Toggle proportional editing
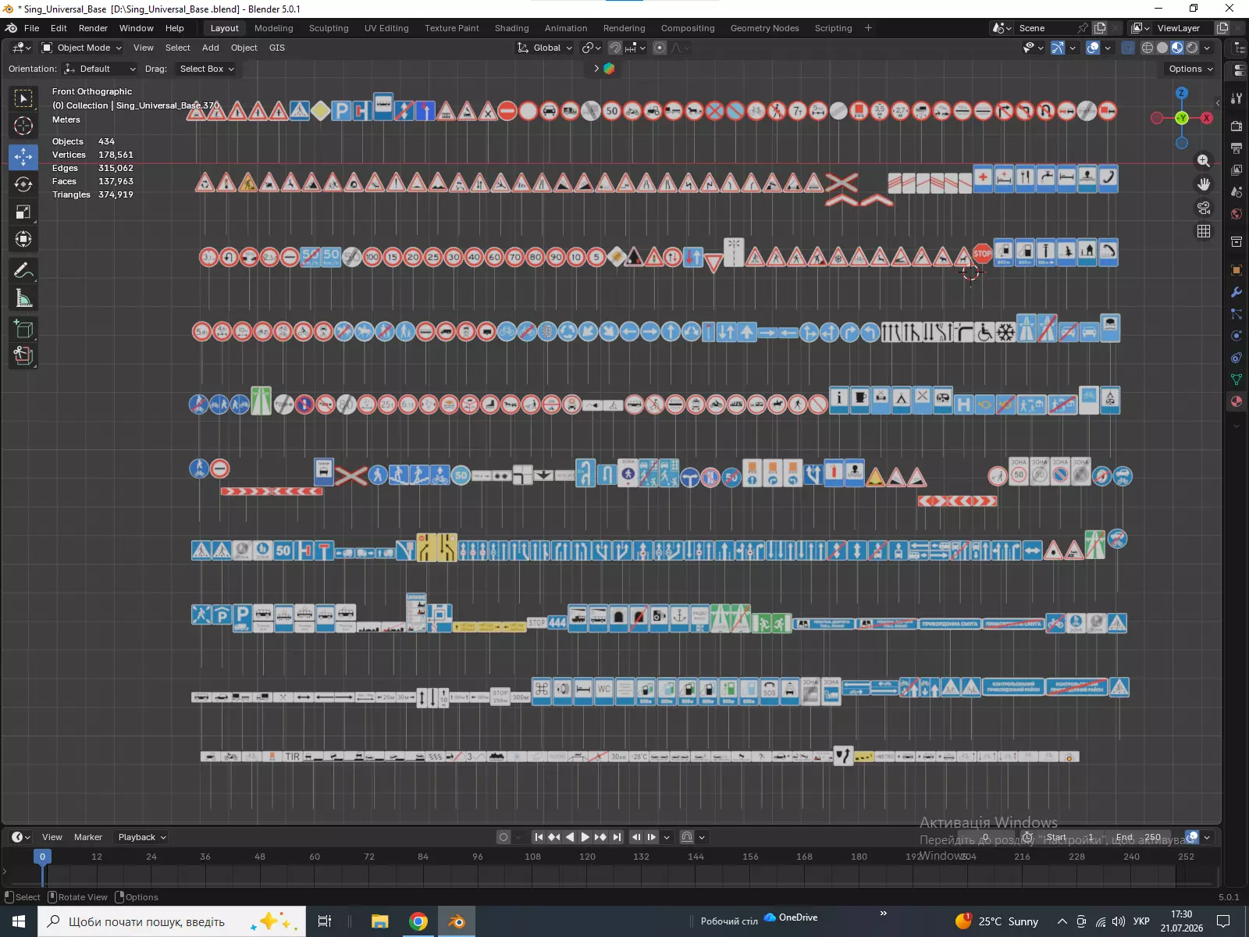Image resolution: width=1249 pixels, height=937 pixels. tap(660, 48)
